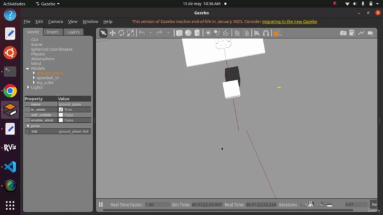Start video recording icon
This screenshot has width=383, height=215.
[370, 33]
